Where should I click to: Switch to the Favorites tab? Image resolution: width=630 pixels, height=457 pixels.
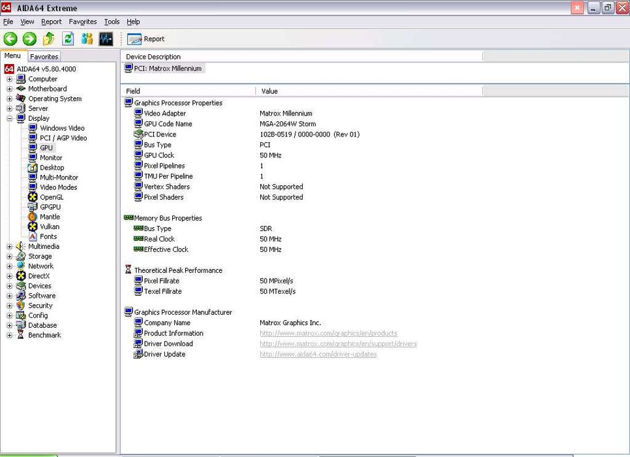click(x=44, y=57)
